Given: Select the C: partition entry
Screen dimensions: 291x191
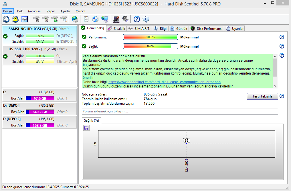Looking at the screenshot, I should pyautogui.click(x=40, y=95).
